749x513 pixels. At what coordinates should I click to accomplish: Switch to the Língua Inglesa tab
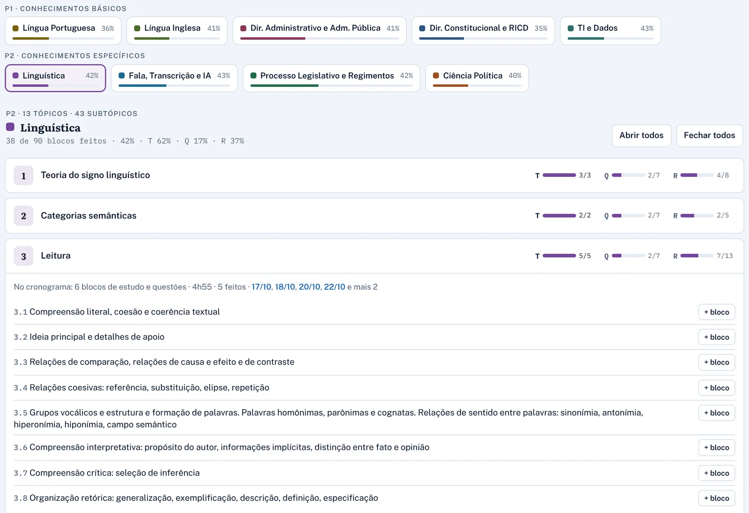click(x=177, y=31)
